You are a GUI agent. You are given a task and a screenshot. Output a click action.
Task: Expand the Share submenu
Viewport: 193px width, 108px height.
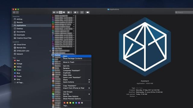(x=76, y=80)
